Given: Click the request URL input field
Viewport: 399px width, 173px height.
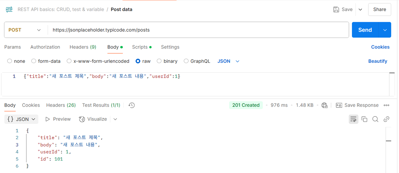Looking at the screenshot, I should pyautogui.click(x=198, y=30).
